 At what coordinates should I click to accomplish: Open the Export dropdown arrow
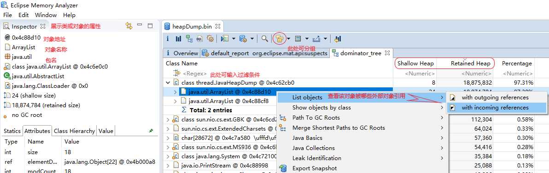pos(325,39)
